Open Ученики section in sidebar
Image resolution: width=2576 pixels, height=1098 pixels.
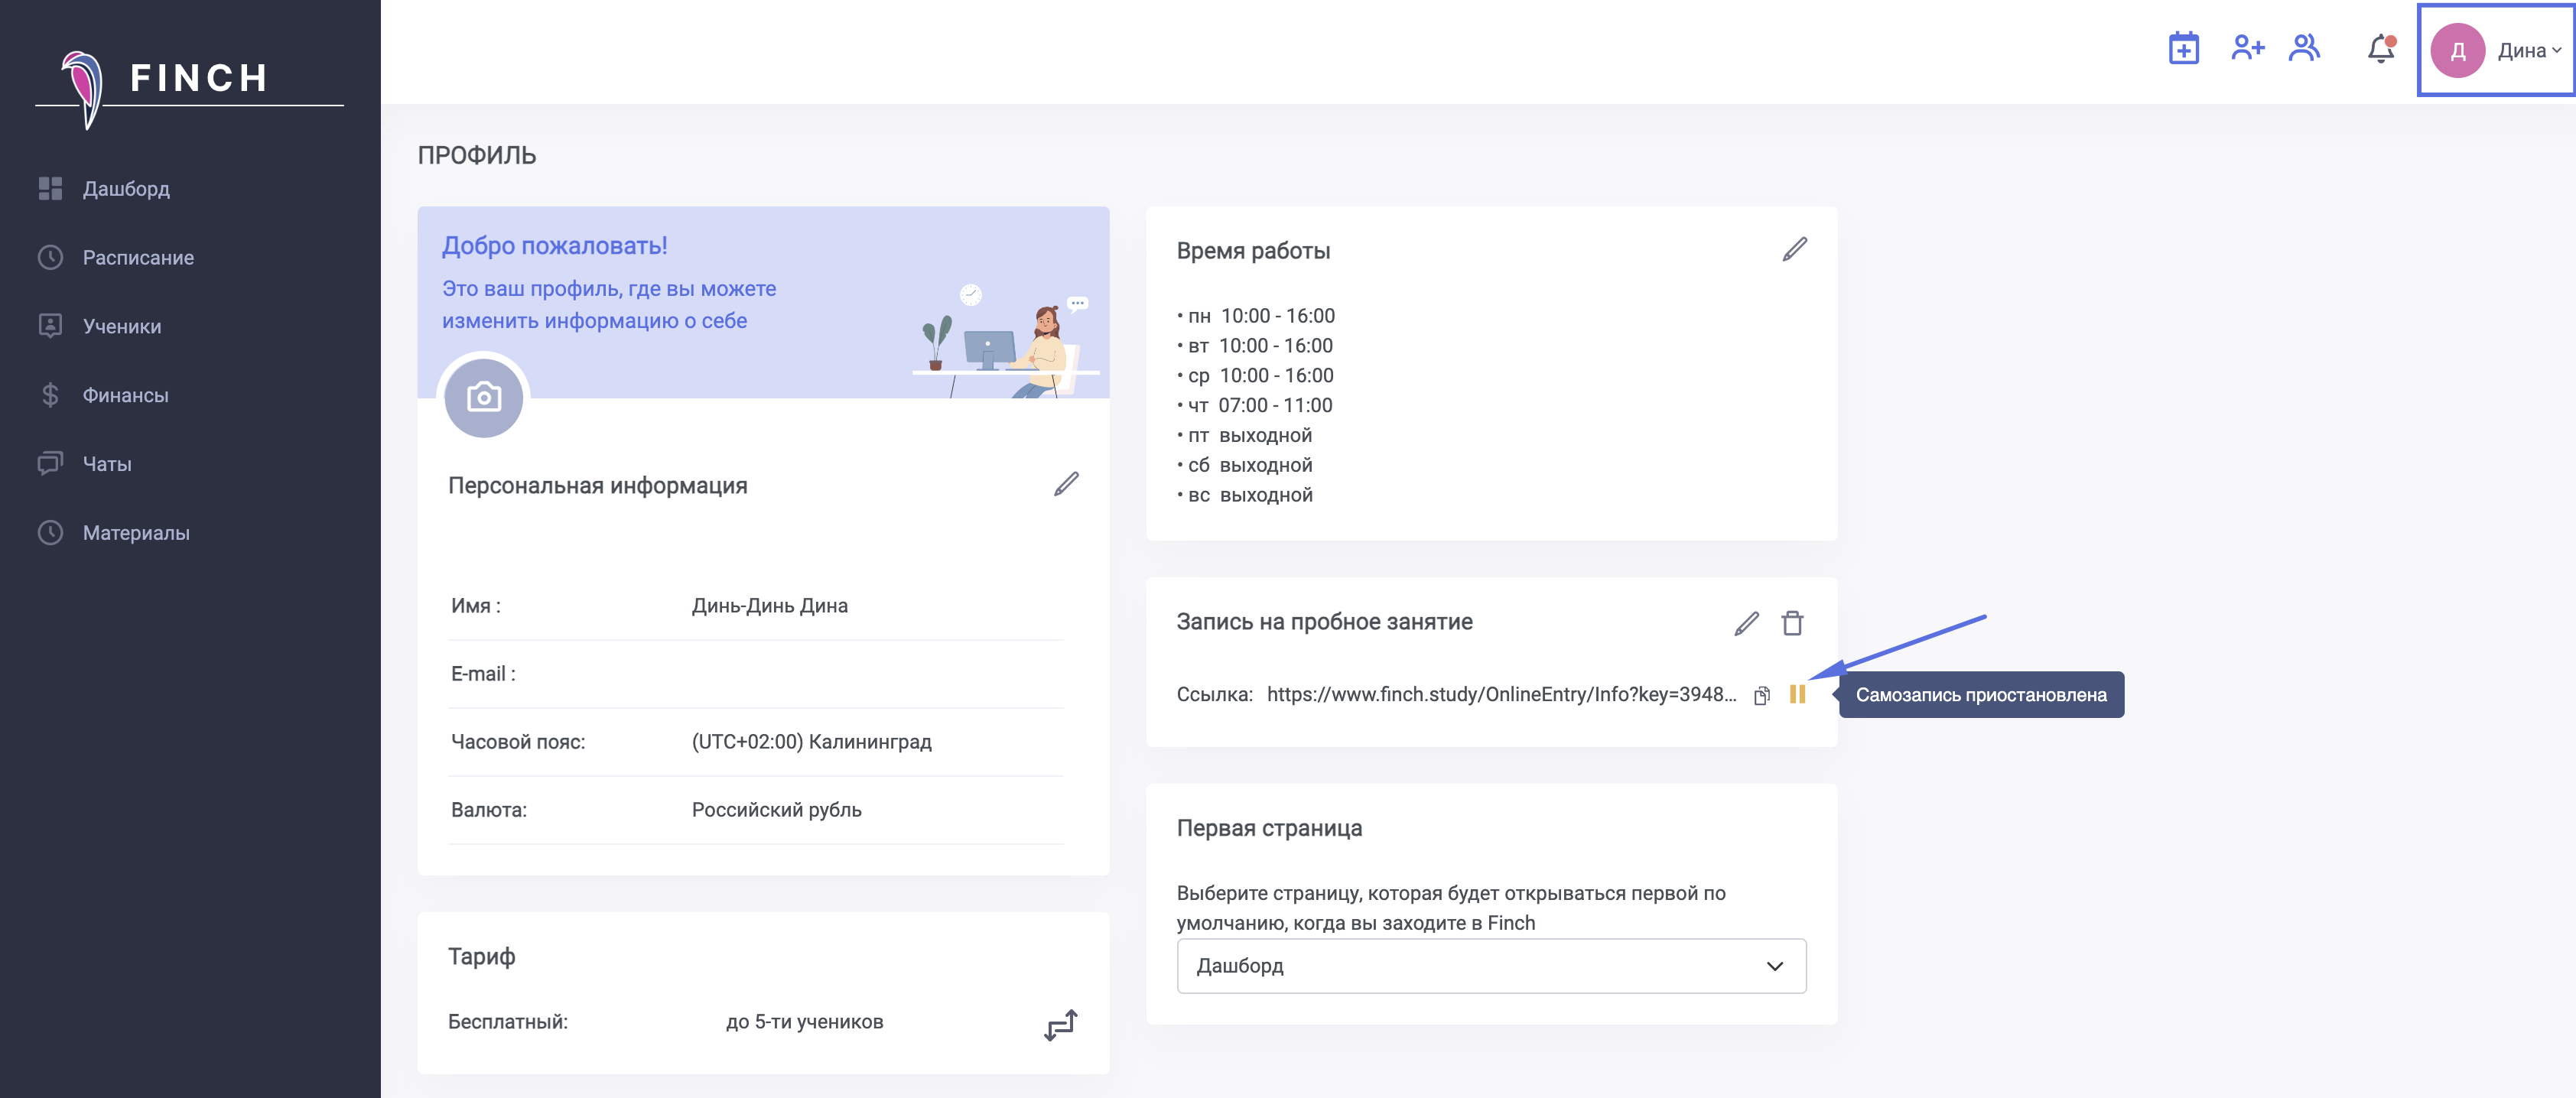click(x=121, y=326)
